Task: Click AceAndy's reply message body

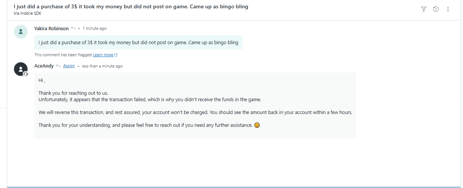Action: click(195, 105)
